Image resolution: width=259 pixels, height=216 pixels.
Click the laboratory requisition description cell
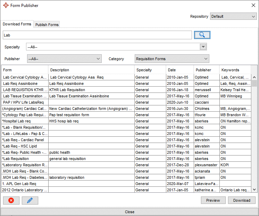pyautogui.click(x=91, y=177)
